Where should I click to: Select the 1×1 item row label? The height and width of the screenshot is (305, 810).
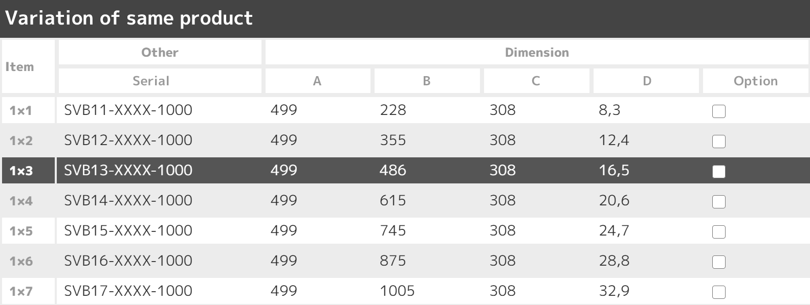click(x=21, y=110)
